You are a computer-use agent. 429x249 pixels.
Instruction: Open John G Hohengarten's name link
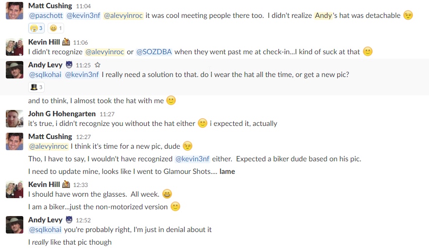coord(62,114)
